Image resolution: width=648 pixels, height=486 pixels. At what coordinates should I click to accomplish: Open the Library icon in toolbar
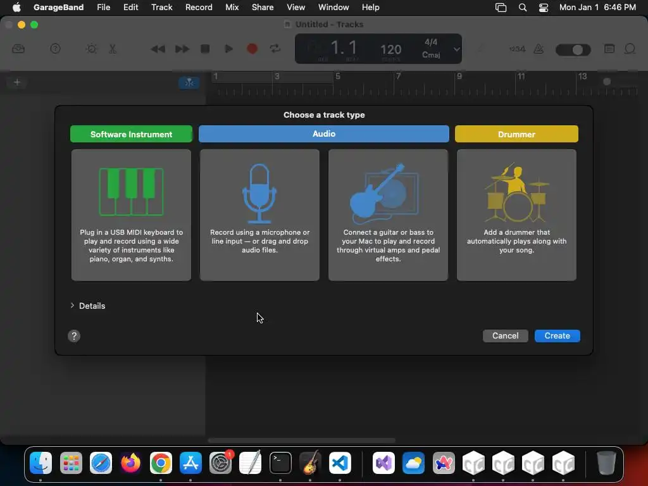click(18, 49)
